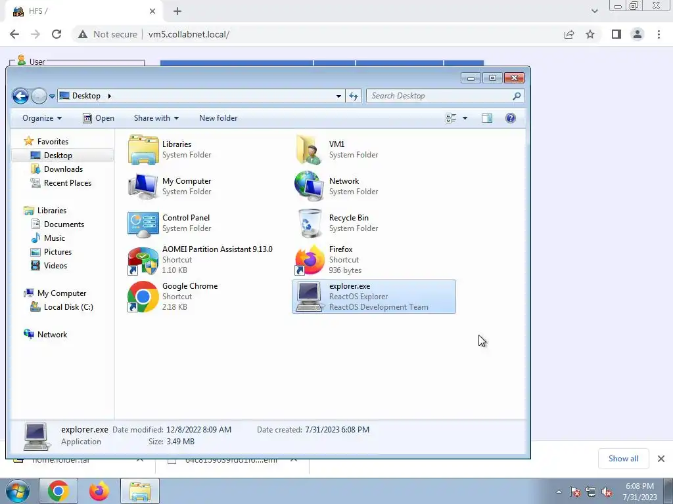Select the My Computer icon in file list
The width and height of the screenshot is (673, 504).
click(143, 186)
